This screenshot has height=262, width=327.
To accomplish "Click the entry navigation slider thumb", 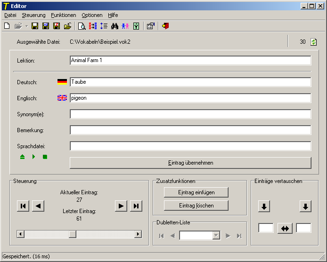I will coord(73,234).
